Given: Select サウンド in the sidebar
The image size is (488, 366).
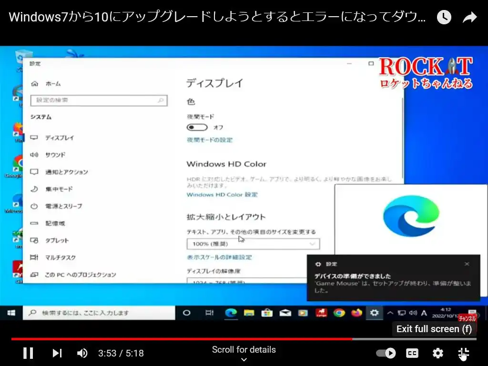Looking at the screenshot, I should click(x=48, y=155).
